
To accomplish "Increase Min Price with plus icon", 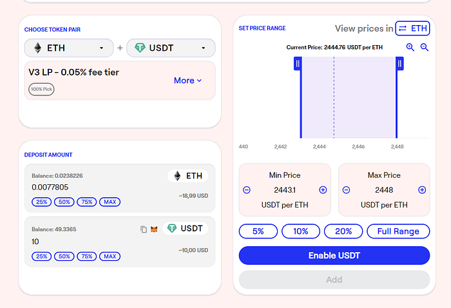I will click(323, 190).
